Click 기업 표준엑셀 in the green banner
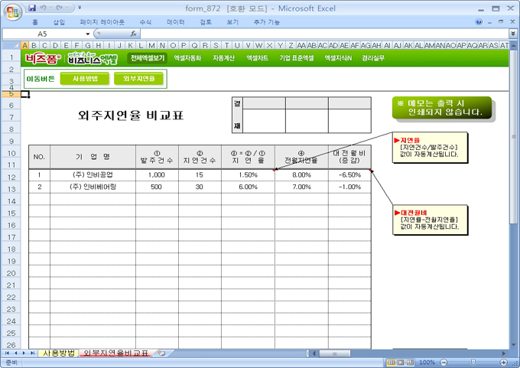520x368 pixels. [297, 58]
